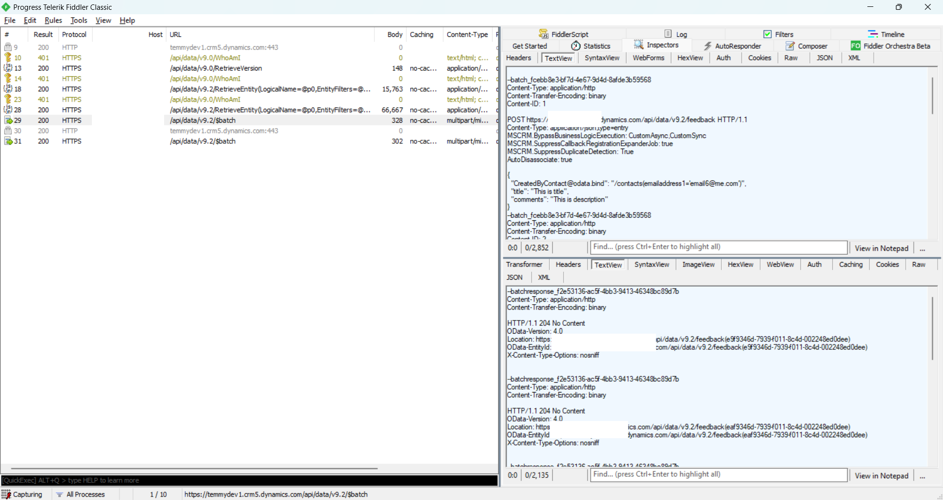Select request Headers inspector tab
This screenshot has width=943, height=500.
[518, 57]
